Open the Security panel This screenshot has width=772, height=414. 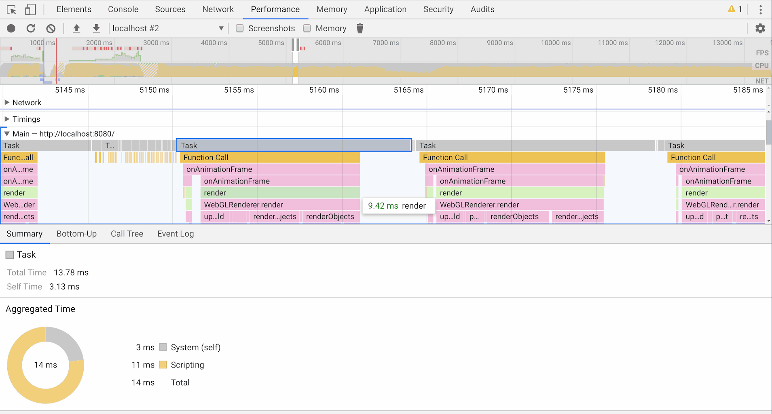click(x=438, y=9)
